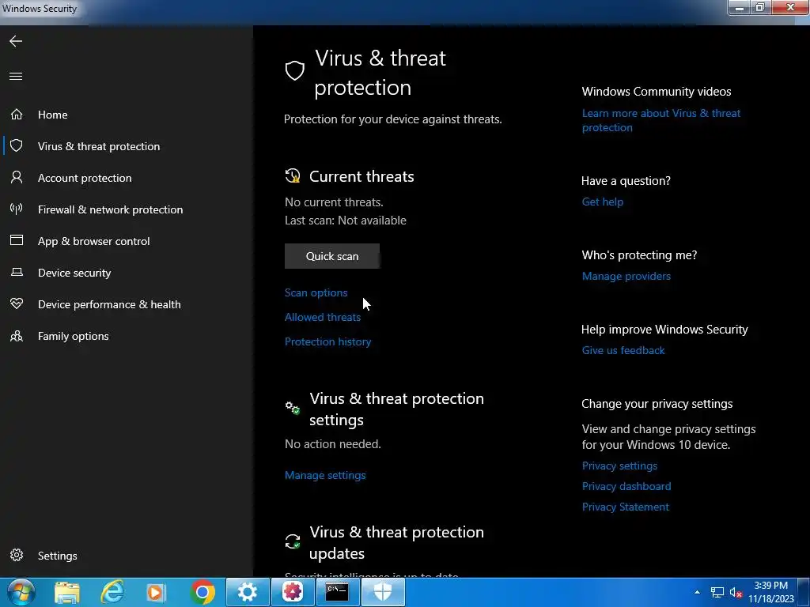
Task: Open Family options page
Action: pyautogui.click(x=74, y=336)
